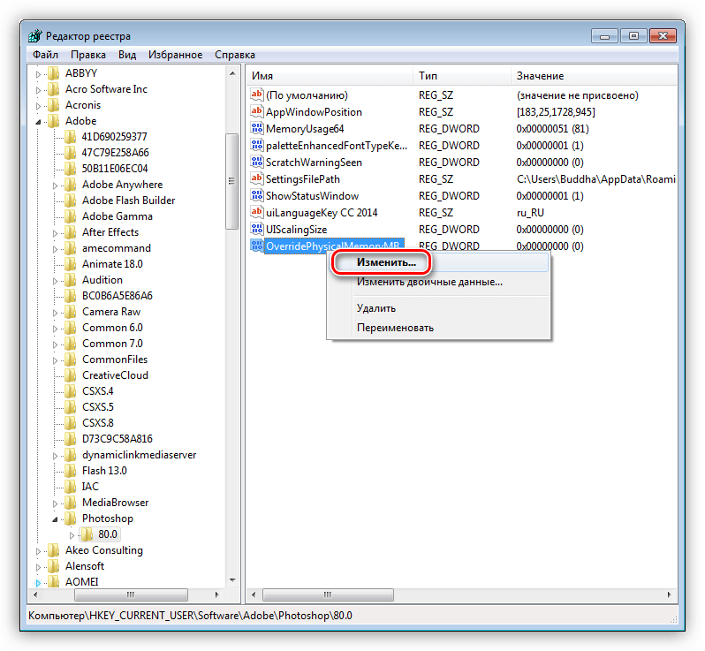Click the CreativeCloud folder icon

coord(70,375)
